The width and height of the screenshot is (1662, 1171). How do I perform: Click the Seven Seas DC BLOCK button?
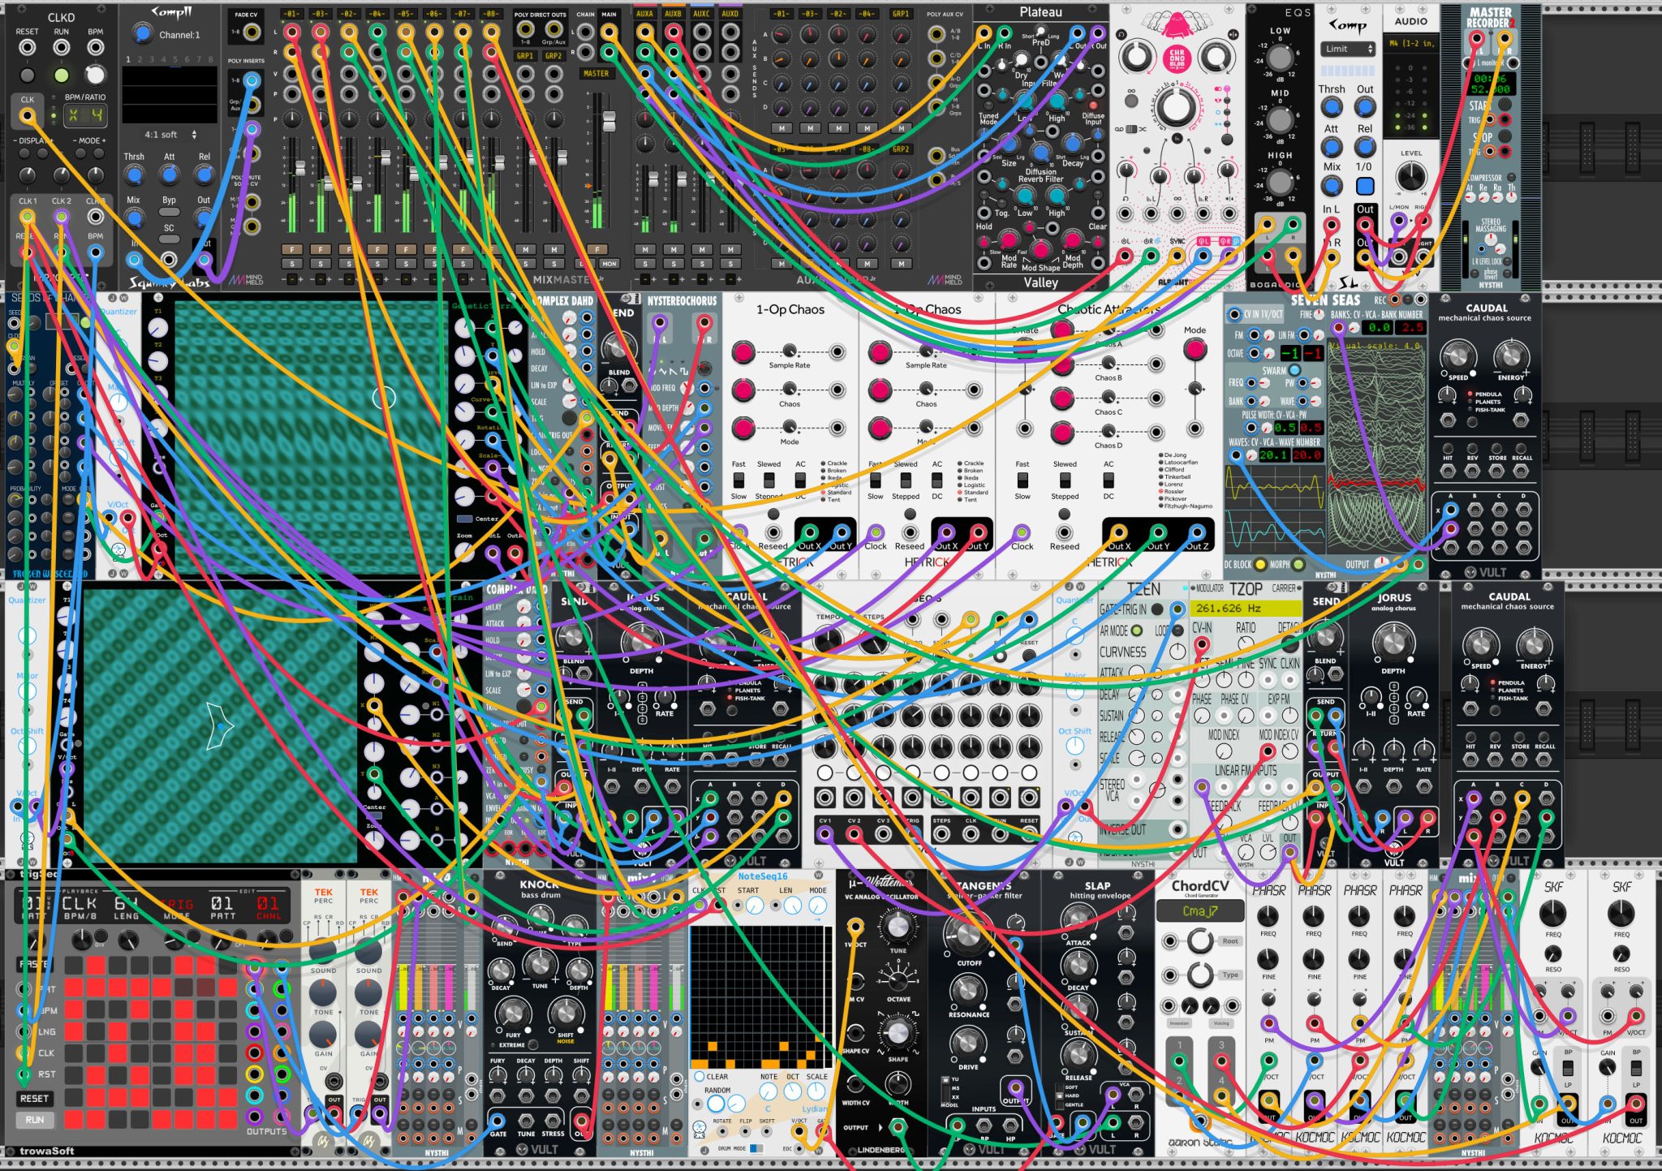tap(1260, 565)
